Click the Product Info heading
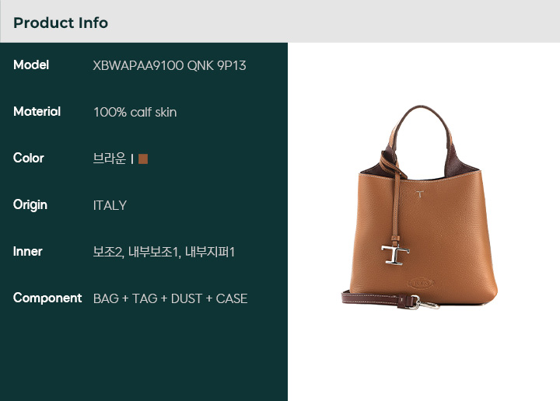 (61, 23)
